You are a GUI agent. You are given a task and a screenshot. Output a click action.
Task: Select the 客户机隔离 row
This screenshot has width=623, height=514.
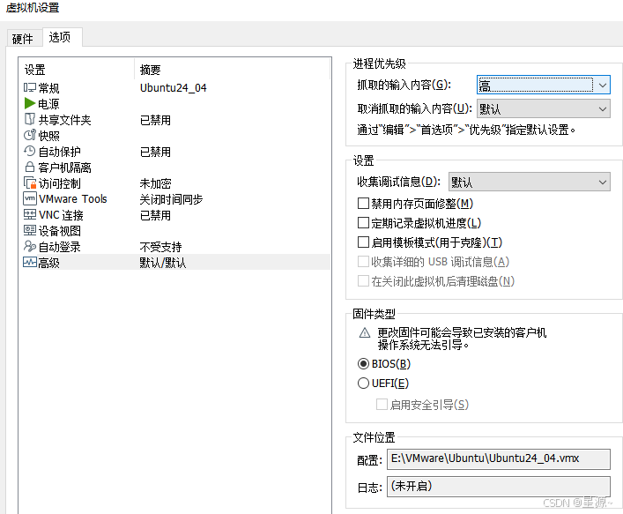[x=174, y=167]
